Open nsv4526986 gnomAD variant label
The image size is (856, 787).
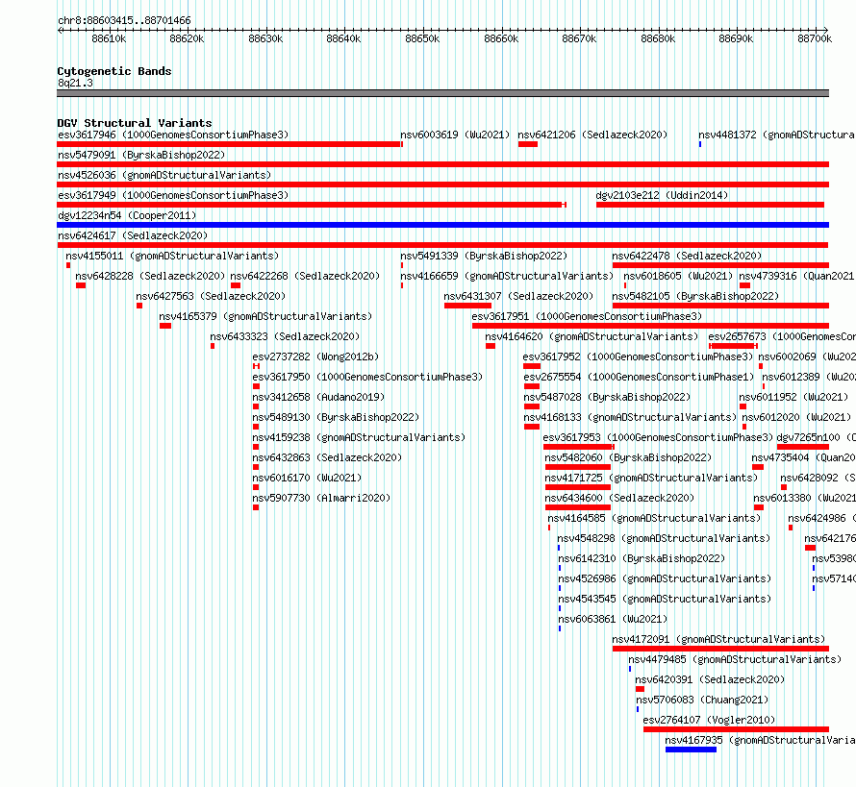pos(665,578)
